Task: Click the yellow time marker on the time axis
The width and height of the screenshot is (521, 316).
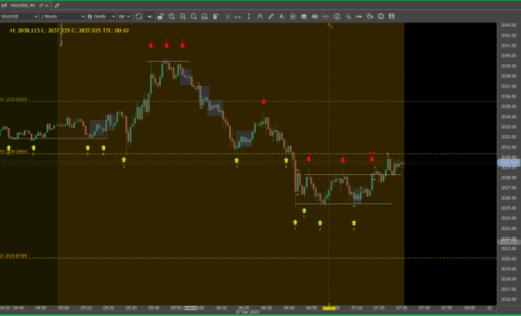Action: pos(329,308)
